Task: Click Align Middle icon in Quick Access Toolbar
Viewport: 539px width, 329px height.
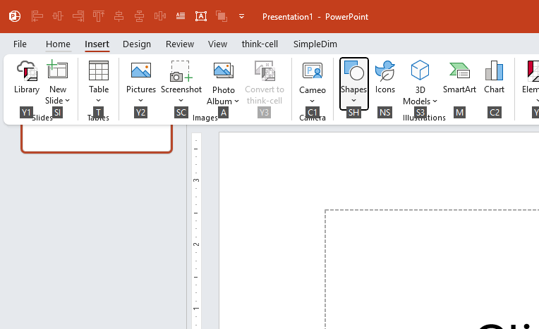Action: coord(58,16)
